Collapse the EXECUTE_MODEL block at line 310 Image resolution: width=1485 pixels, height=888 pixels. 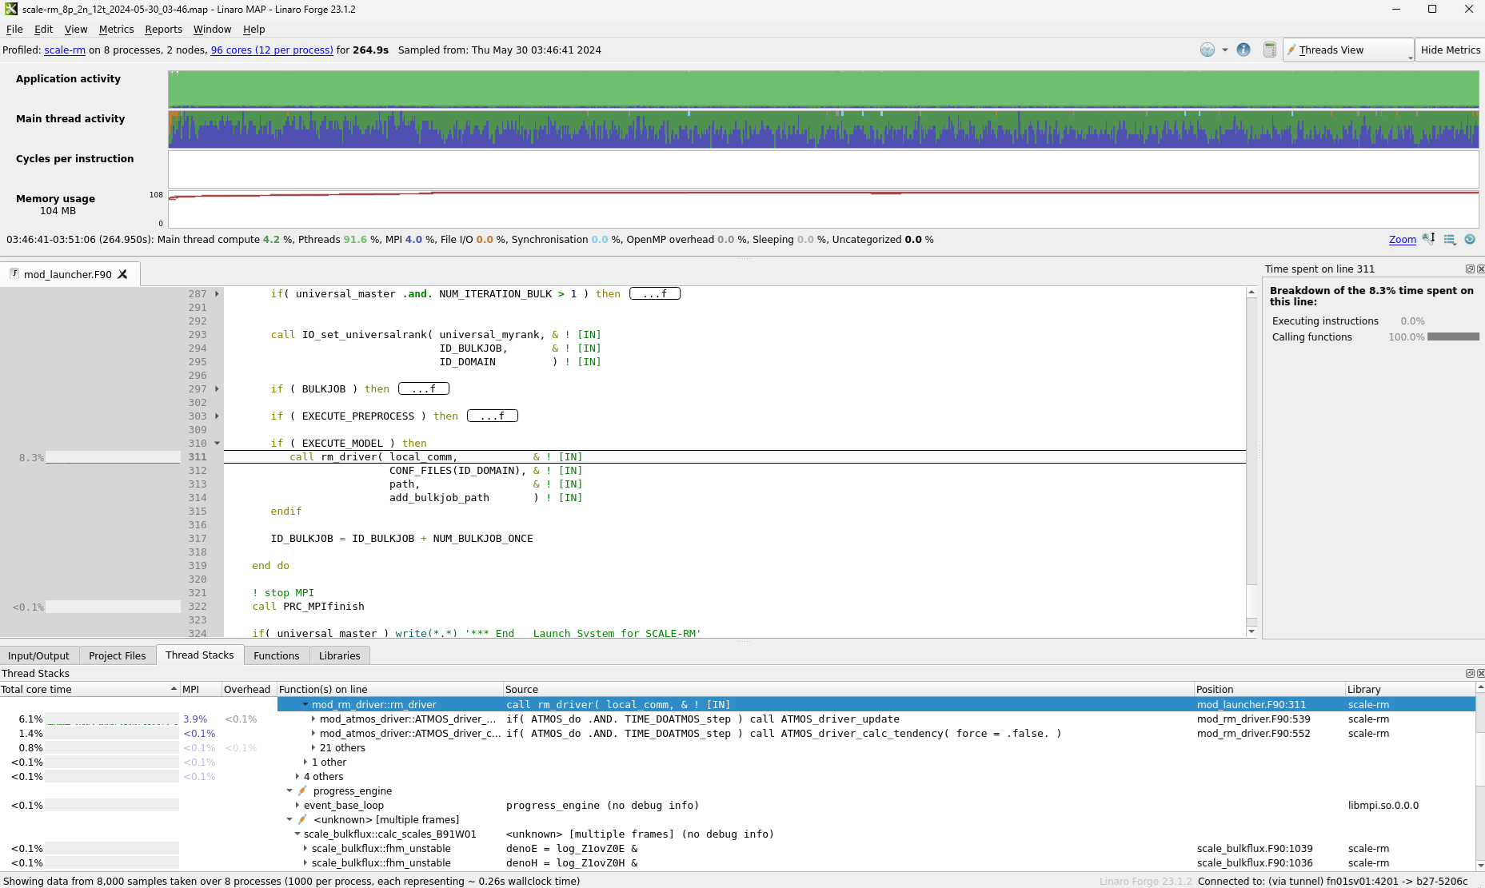[x=217, y=444]
